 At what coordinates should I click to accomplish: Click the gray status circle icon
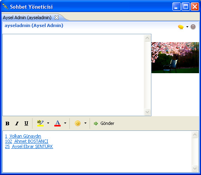(x=193, y=27)
